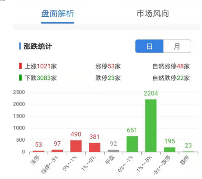Screen dimensions: 202x179
Task: Click the red 上涨 legend marker
Action: 20,66
